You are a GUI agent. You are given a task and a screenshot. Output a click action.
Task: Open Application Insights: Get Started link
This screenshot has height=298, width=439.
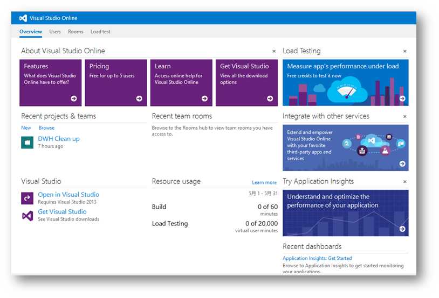pyautogui.click(x=317, y=259)
